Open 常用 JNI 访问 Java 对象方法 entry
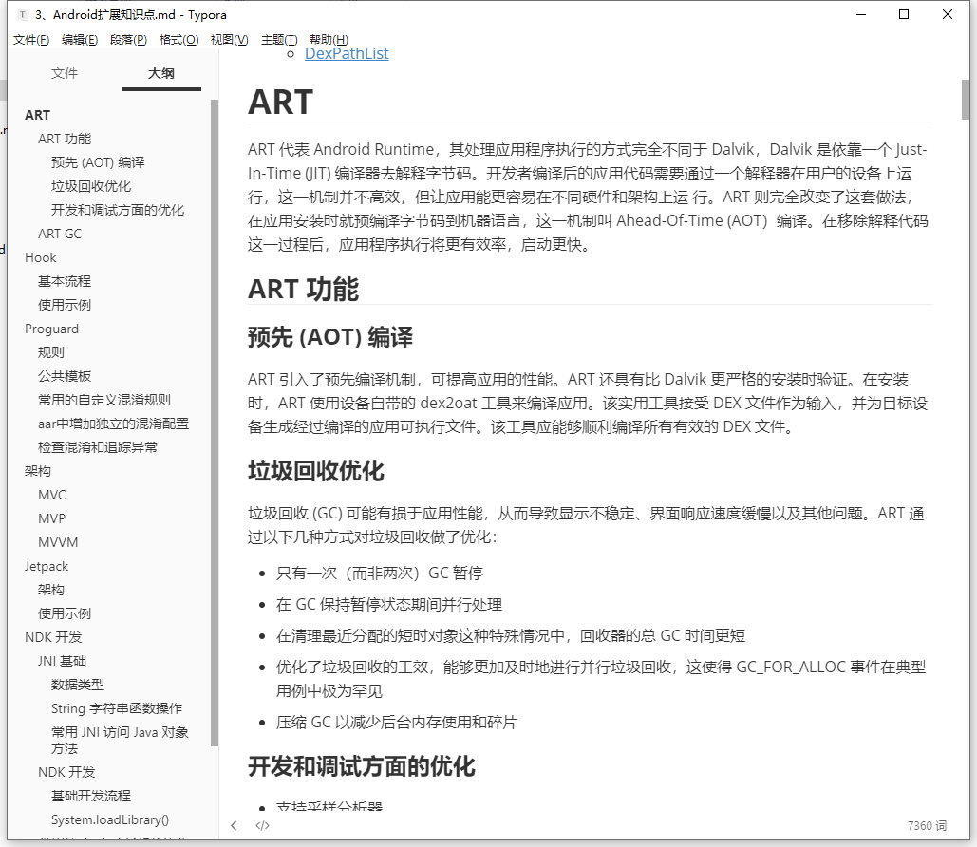The image size is (977, 847). (x=120, y=741)
